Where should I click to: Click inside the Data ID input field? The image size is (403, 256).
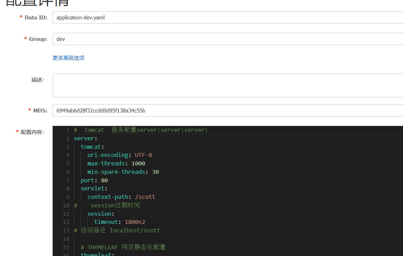pyautogui.click(x=141, y=17)
